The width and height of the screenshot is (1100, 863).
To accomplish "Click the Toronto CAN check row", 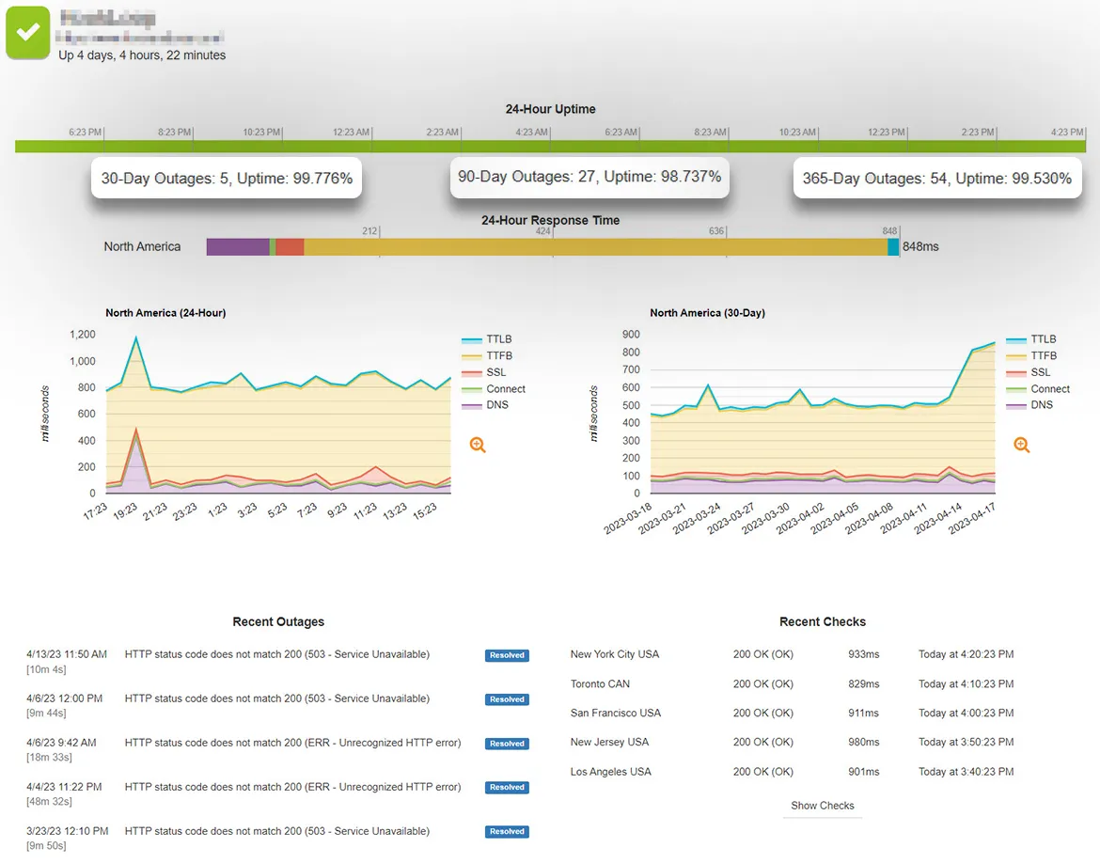I will tap(792, 684).
